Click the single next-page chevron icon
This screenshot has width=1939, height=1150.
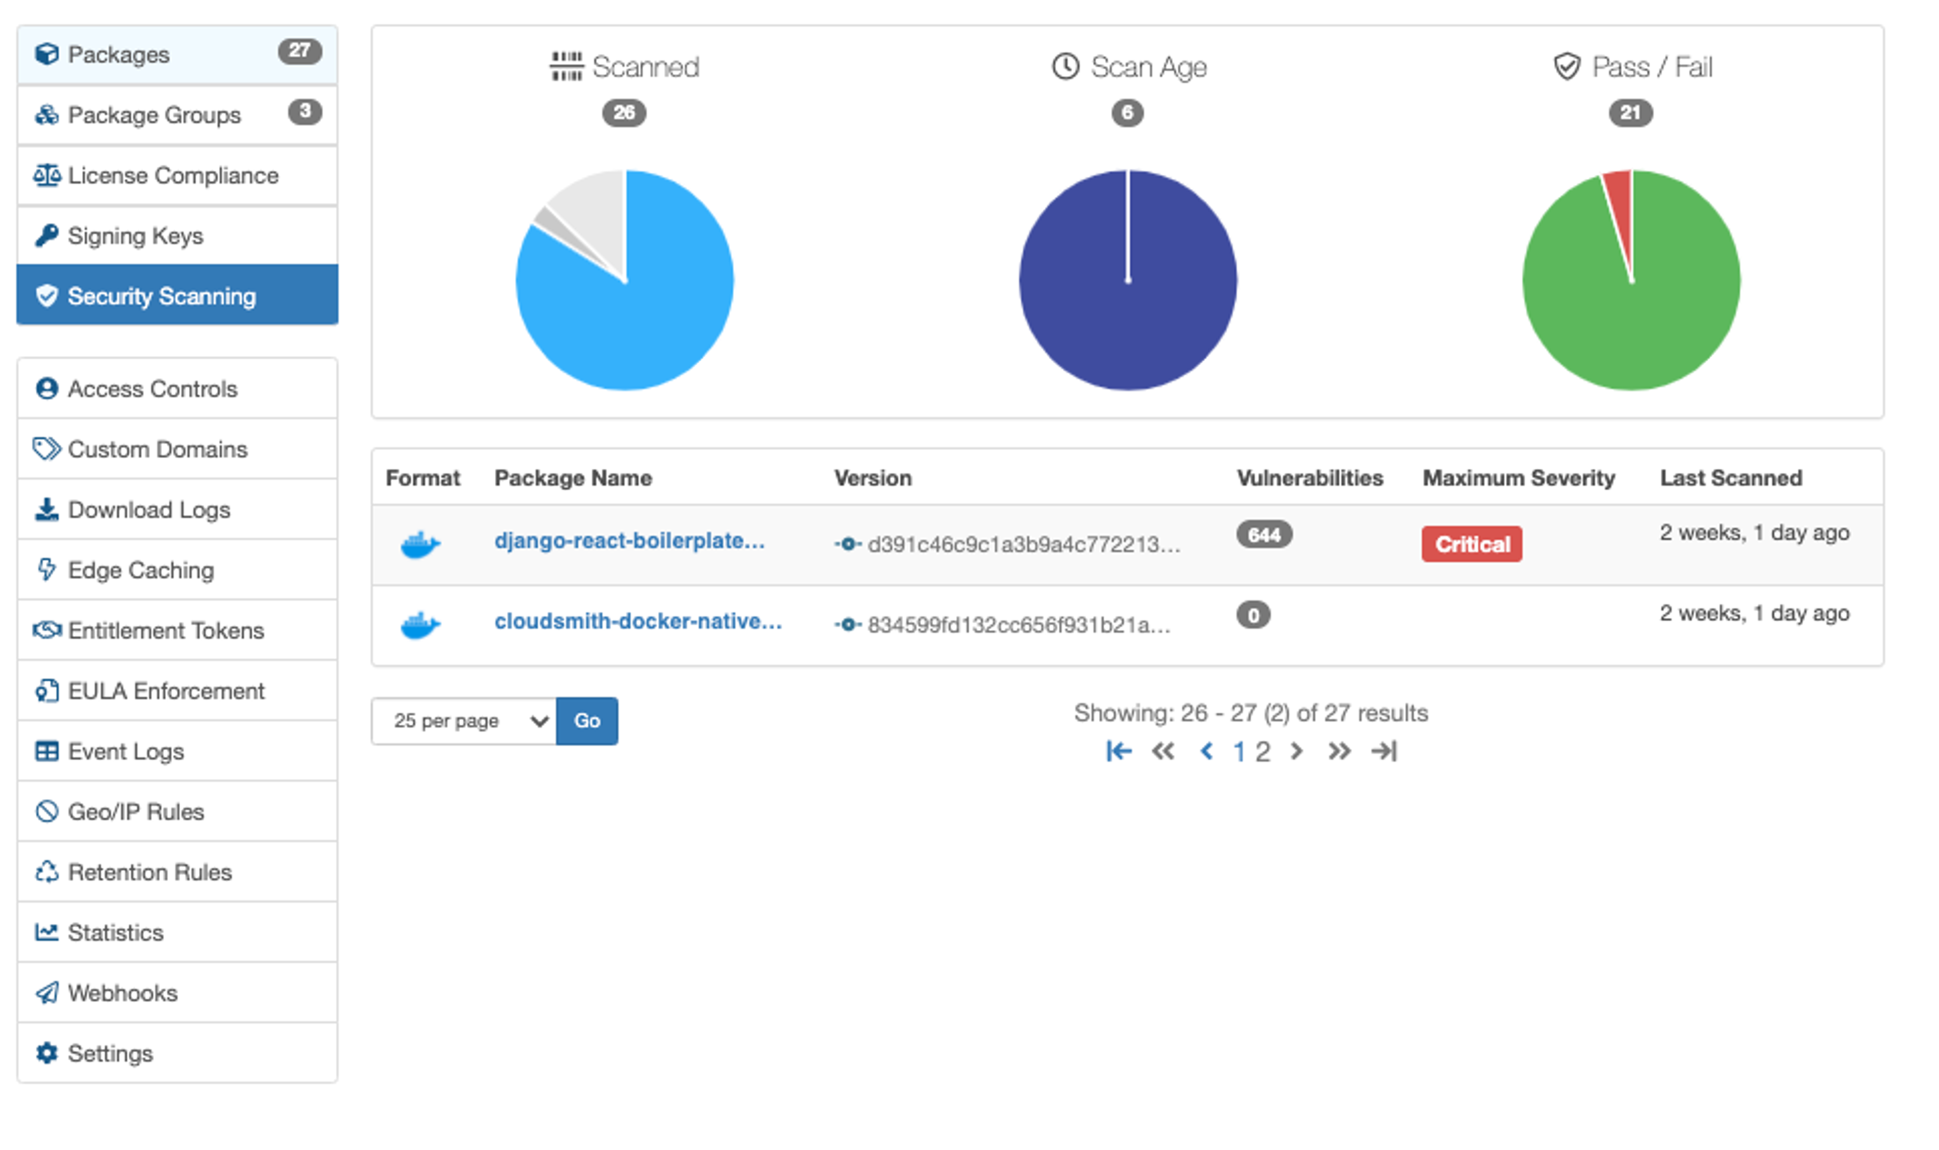(x=1297, y=751)
